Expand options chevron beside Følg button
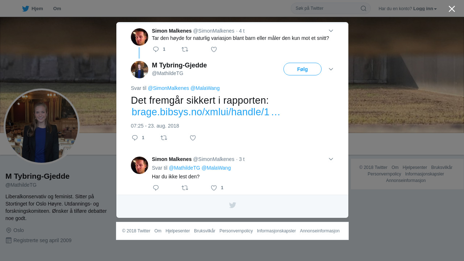 [331, 69]
